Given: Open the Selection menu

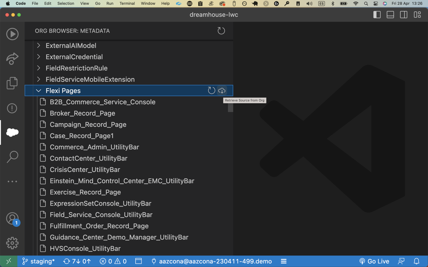Looking at the screenshot, I should pos(66,3).
